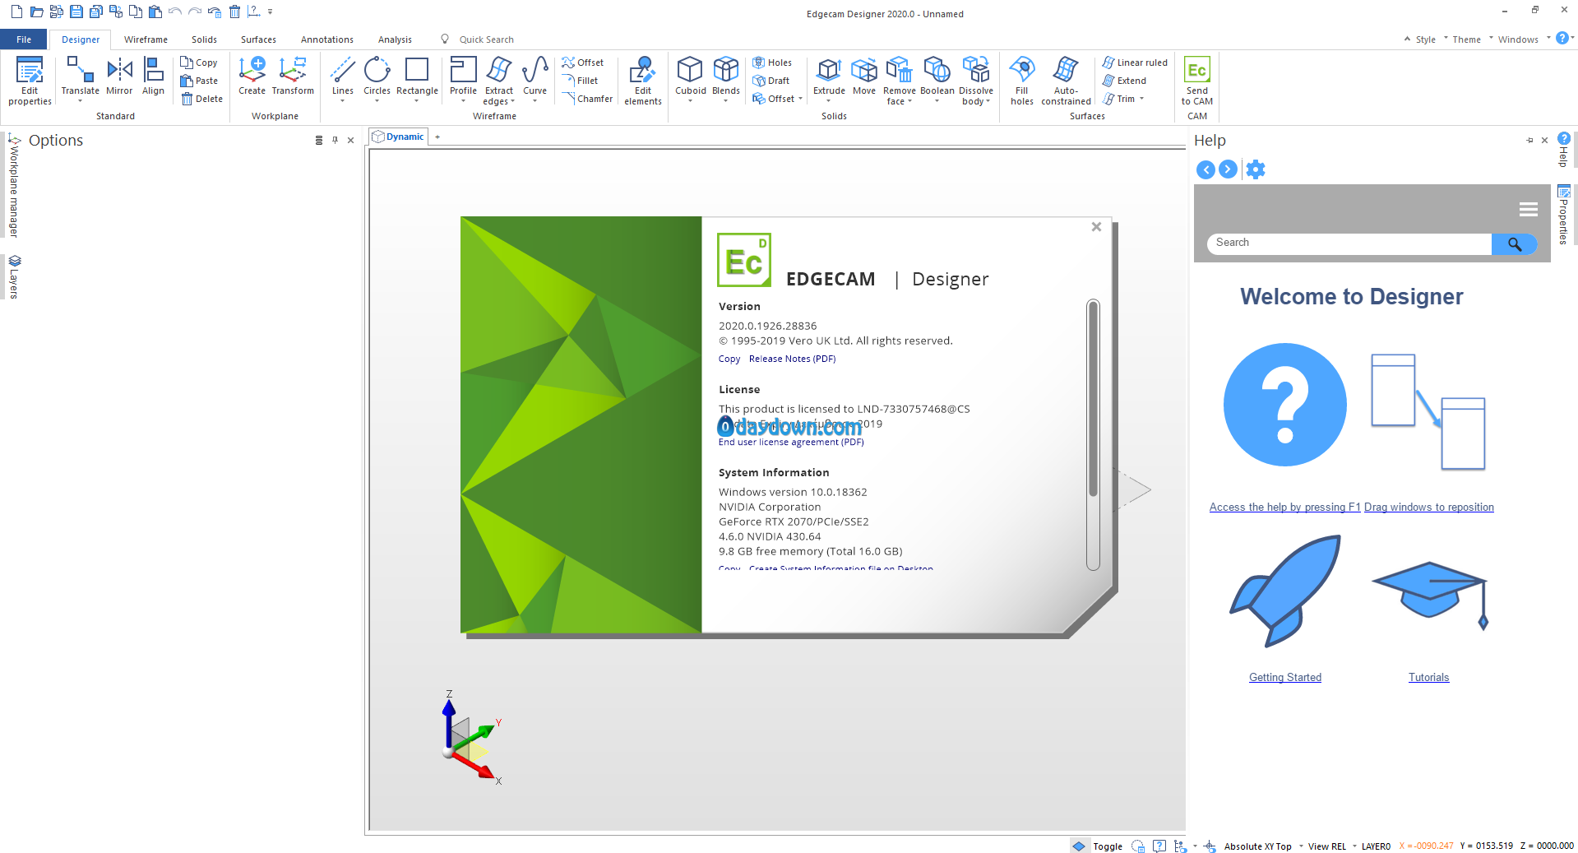Screen dimensions: 1578x853
Task: Open the Help hamburger menu
Action: (x=1529, y=210)
